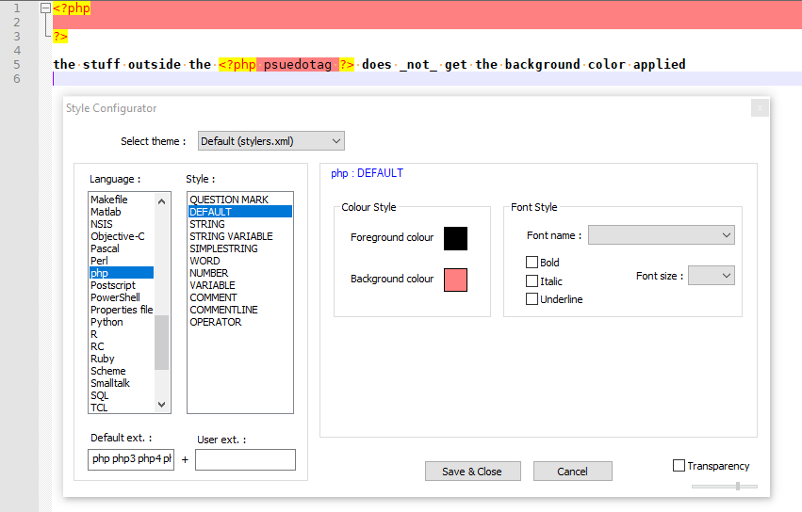This screenshot has height=512, width=802.
Task: Enable the Bold checkbox
Action: click(x=532, y=263)
